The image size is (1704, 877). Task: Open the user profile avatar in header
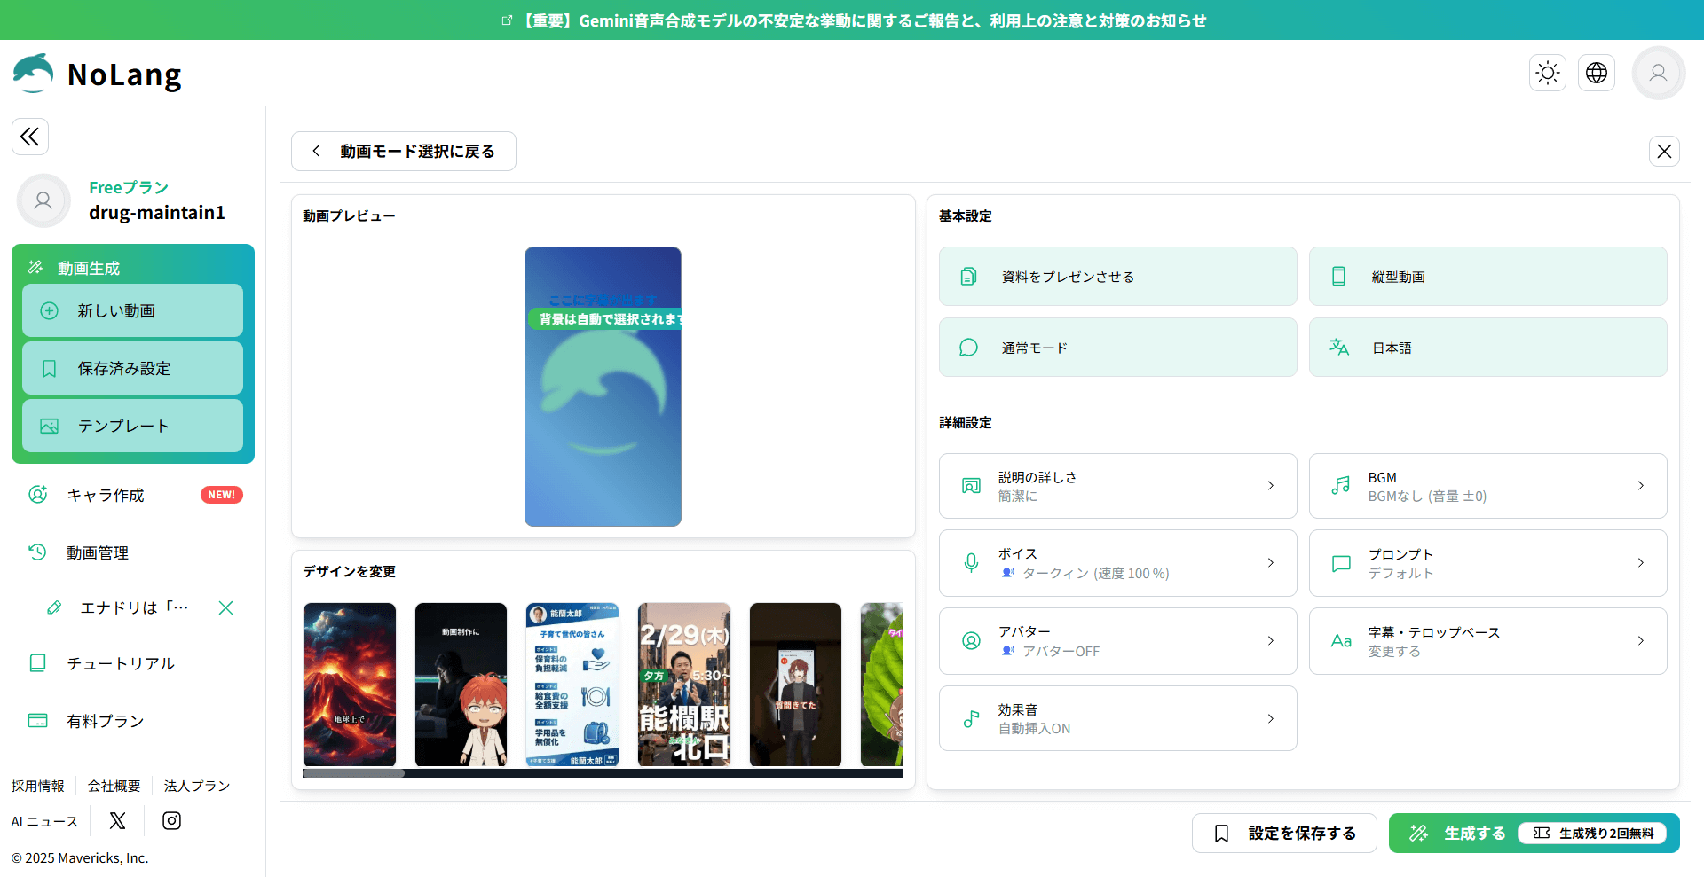click(x=1658, y=73)
